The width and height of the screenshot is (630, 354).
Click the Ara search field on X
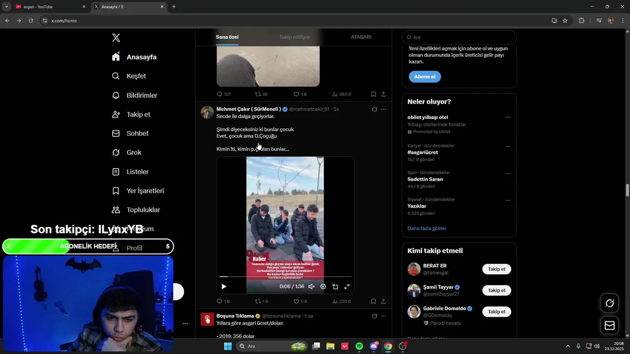[x=459, y=37]
